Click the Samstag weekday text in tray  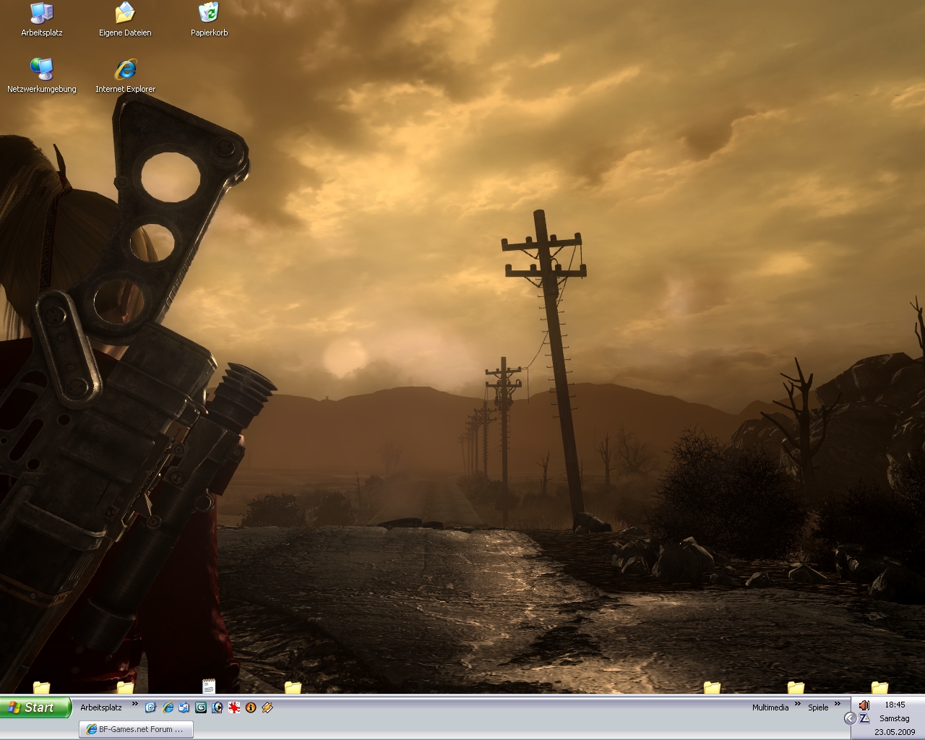pyautogui.click(x=895, y=718)
